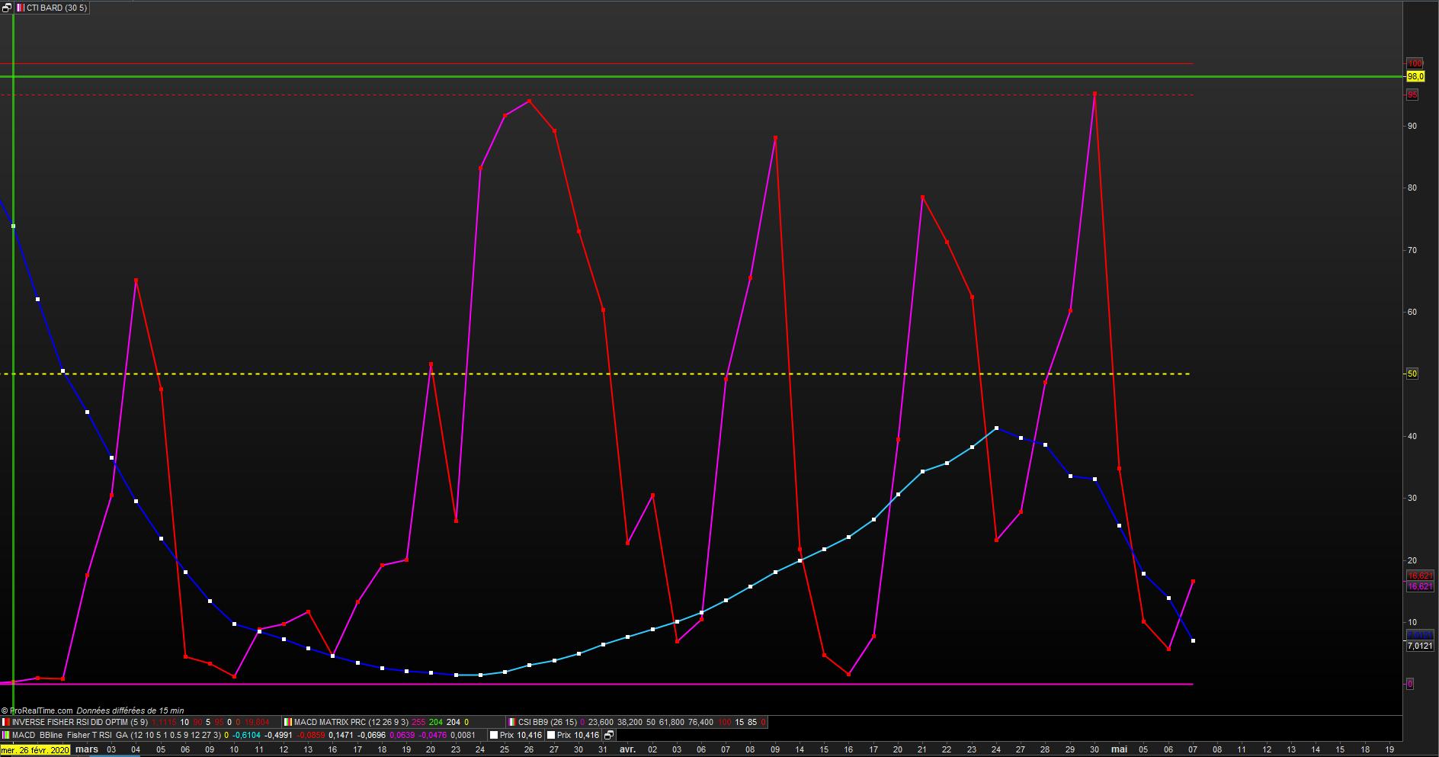1439x757 pixels.
Task: Open the CTI BARD indicator color icon
Action: point(20,8)
